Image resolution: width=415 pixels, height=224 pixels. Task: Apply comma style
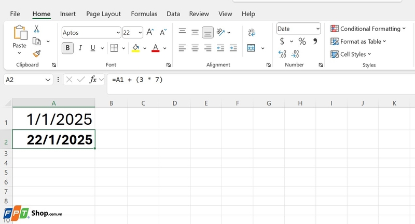[x=315, y=41]
